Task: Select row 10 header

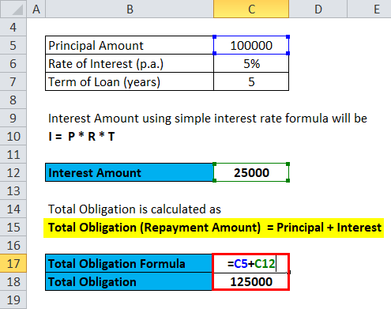Action: (13, 136)
